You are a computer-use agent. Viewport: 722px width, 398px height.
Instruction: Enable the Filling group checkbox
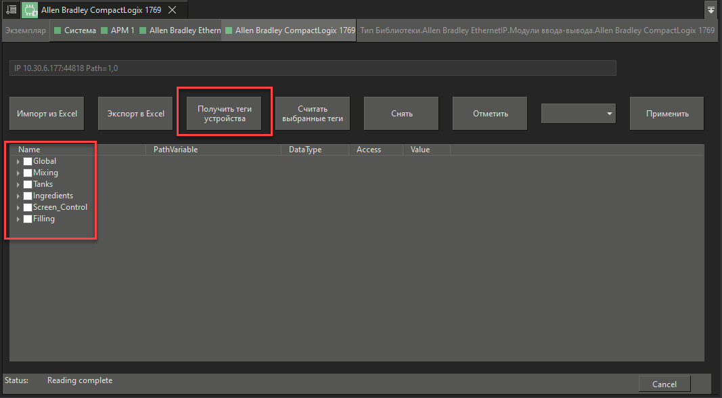click(28, 219)
